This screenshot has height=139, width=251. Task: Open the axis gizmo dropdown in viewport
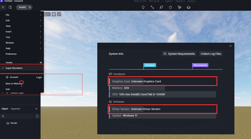[47, 14]
